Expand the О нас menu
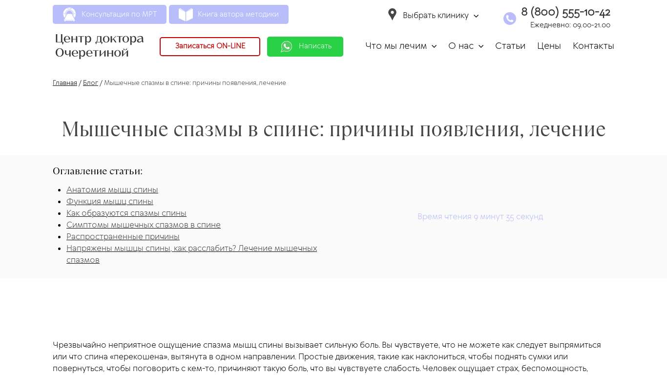The height and width of the screenshot is (375, 667). pyautogui.click(x=465, y=46)
